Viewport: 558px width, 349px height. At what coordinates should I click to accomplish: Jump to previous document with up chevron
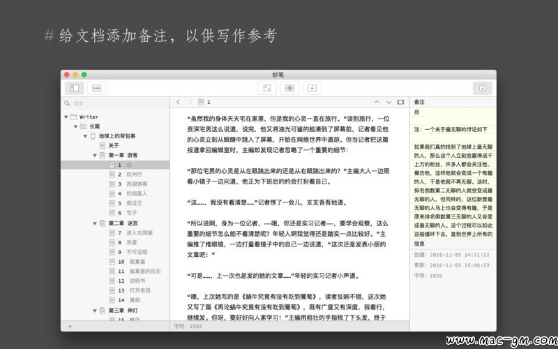[x=377, y=102]
